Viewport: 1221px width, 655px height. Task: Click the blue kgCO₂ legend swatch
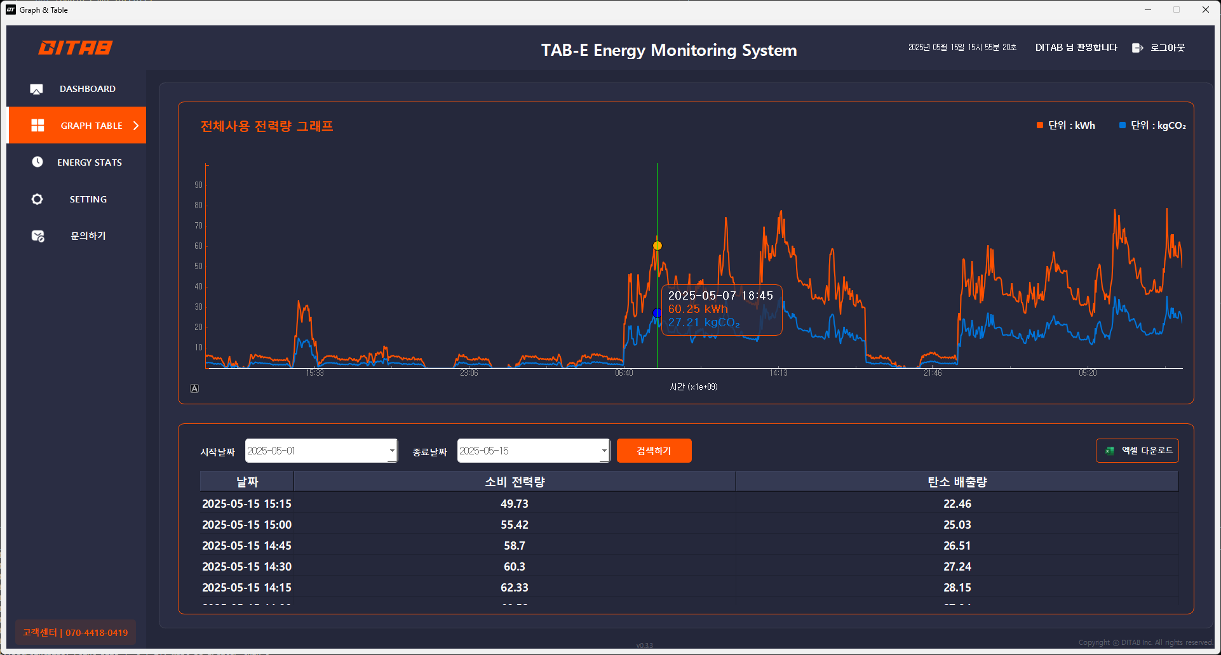pyautogui.click(x=1123, y=126)
